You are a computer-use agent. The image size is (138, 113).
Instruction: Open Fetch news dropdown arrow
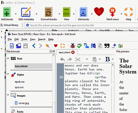tap(121, 14)
